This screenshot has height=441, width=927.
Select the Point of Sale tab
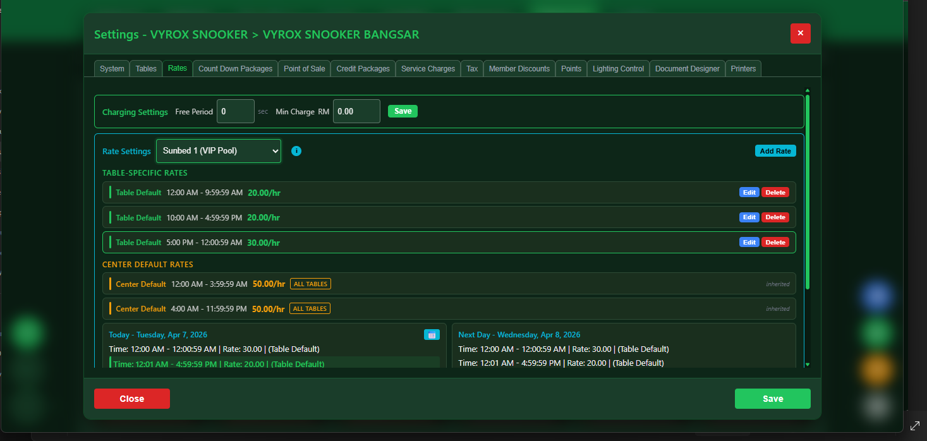pos(304,68)
